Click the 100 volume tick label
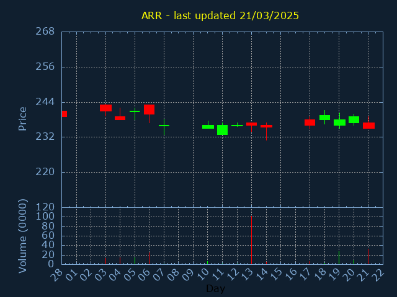Viewport: 397px width, 297px height. (x=45, y=216)
